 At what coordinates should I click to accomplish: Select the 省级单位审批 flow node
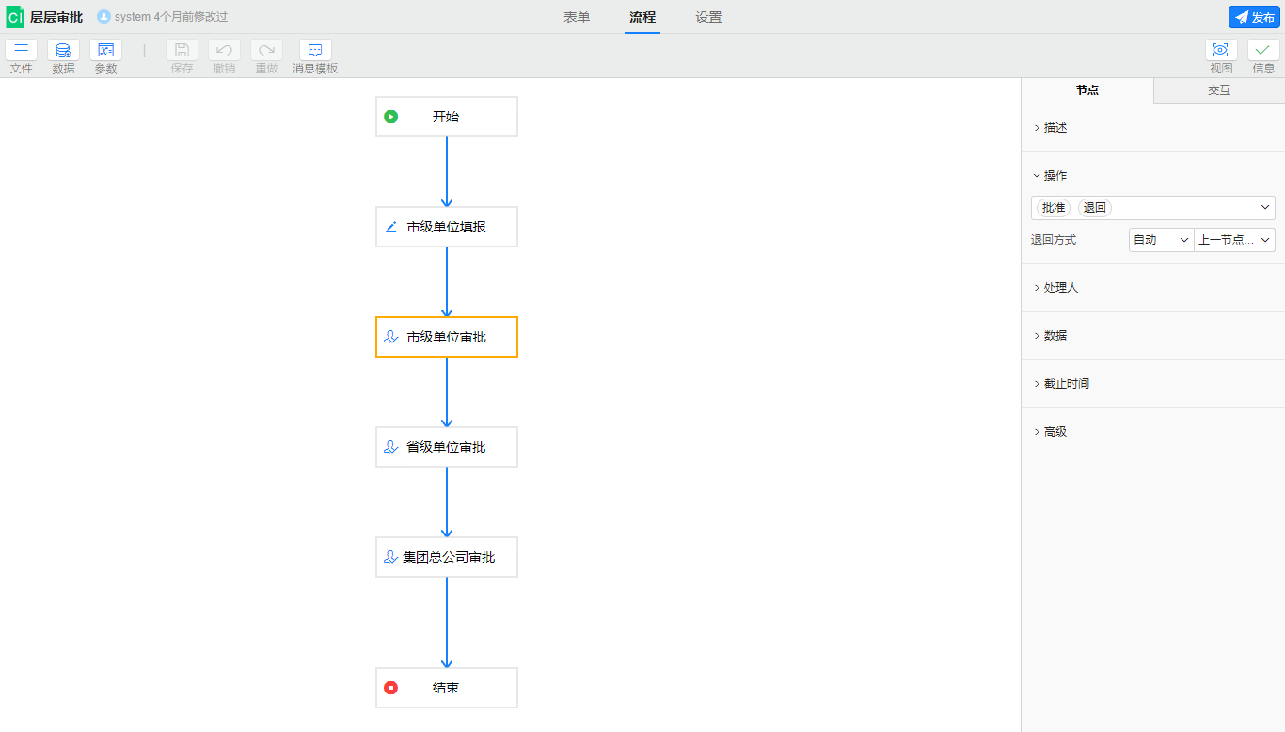[447, 447]
